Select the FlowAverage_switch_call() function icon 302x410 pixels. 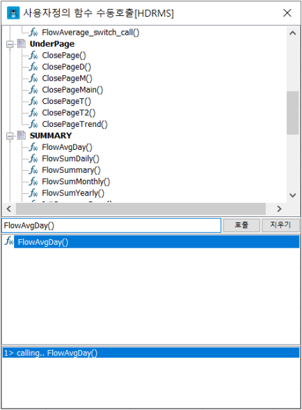(33, 32)
